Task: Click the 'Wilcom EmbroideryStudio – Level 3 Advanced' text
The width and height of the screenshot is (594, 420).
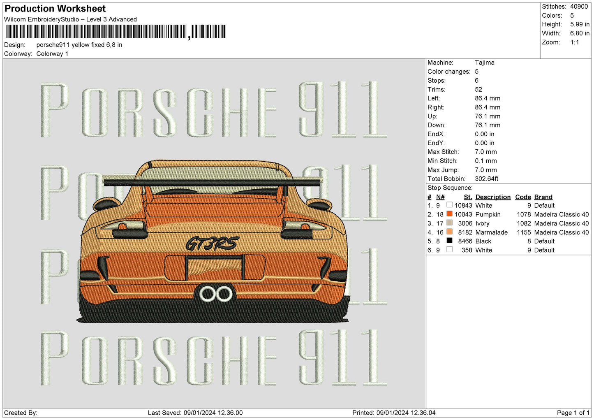Action: pos(70,19)
